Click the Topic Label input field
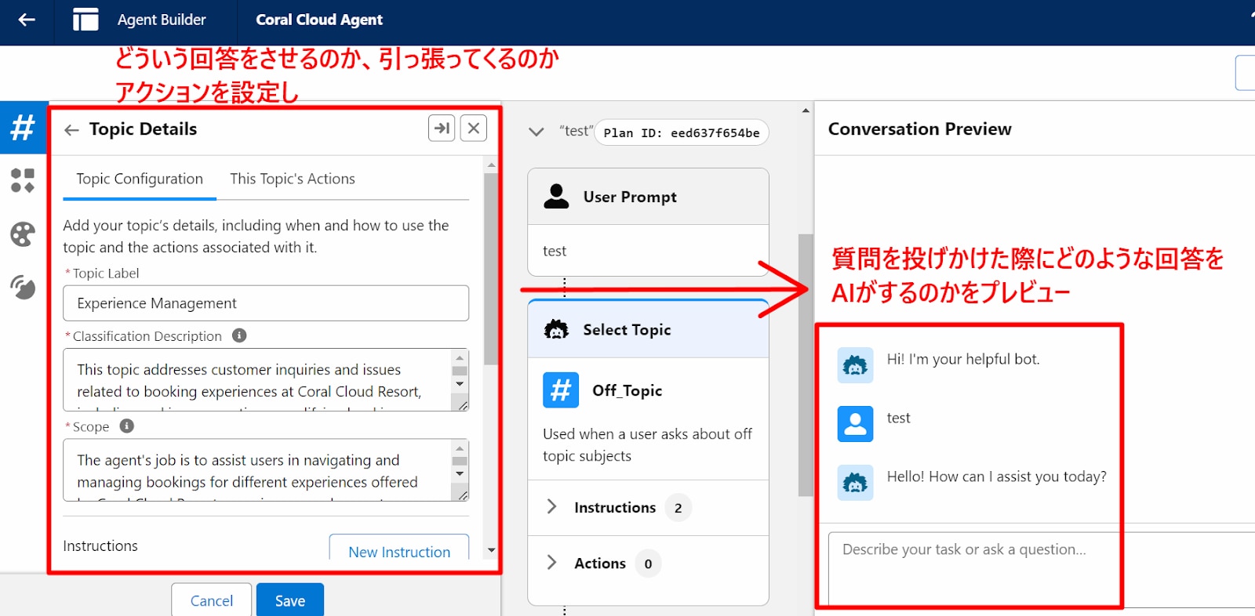The width and height of the screenshot is (1255, 616). pyautogui.click(x=266, y=303)
